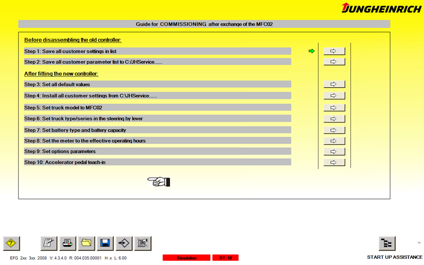Launch Step 8 operating hours meter arrow button
Viewport: 424px width, 265px height.
click(x=334, y=141)
